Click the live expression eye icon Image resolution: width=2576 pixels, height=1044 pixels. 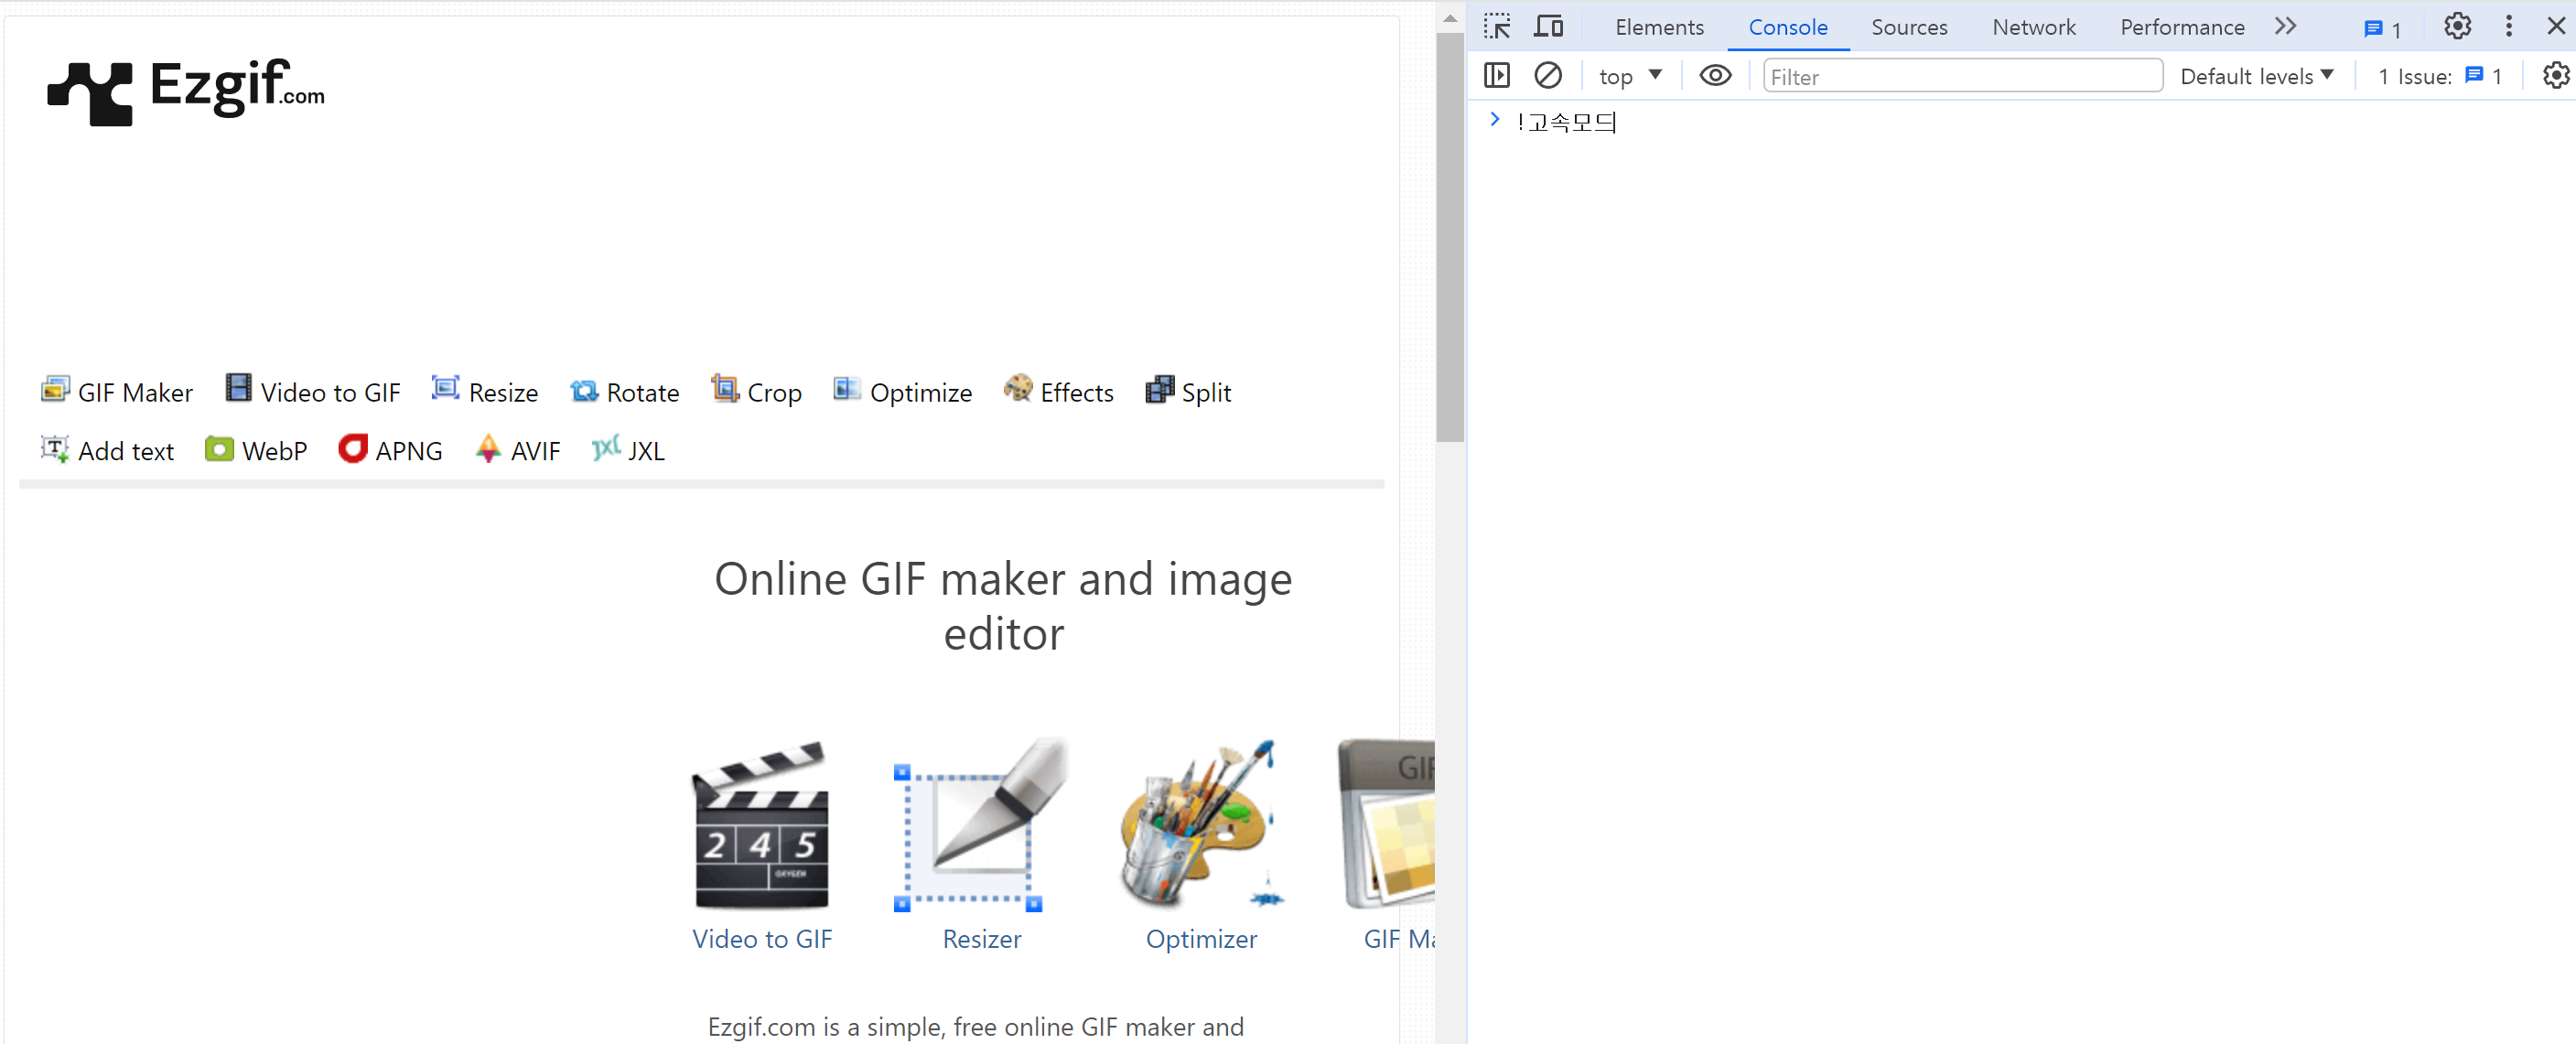[x=1715, y=76]
